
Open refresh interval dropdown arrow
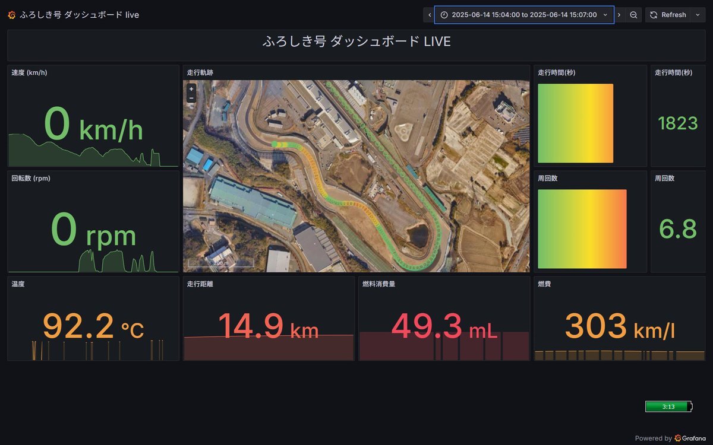(x=698, y=15)
